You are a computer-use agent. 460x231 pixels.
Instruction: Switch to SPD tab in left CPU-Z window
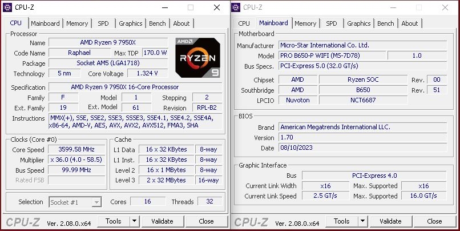[x=103, y=23]
